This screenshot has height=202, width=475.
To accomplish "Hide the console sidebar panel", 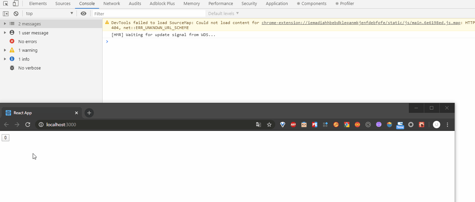I will 6,14.
